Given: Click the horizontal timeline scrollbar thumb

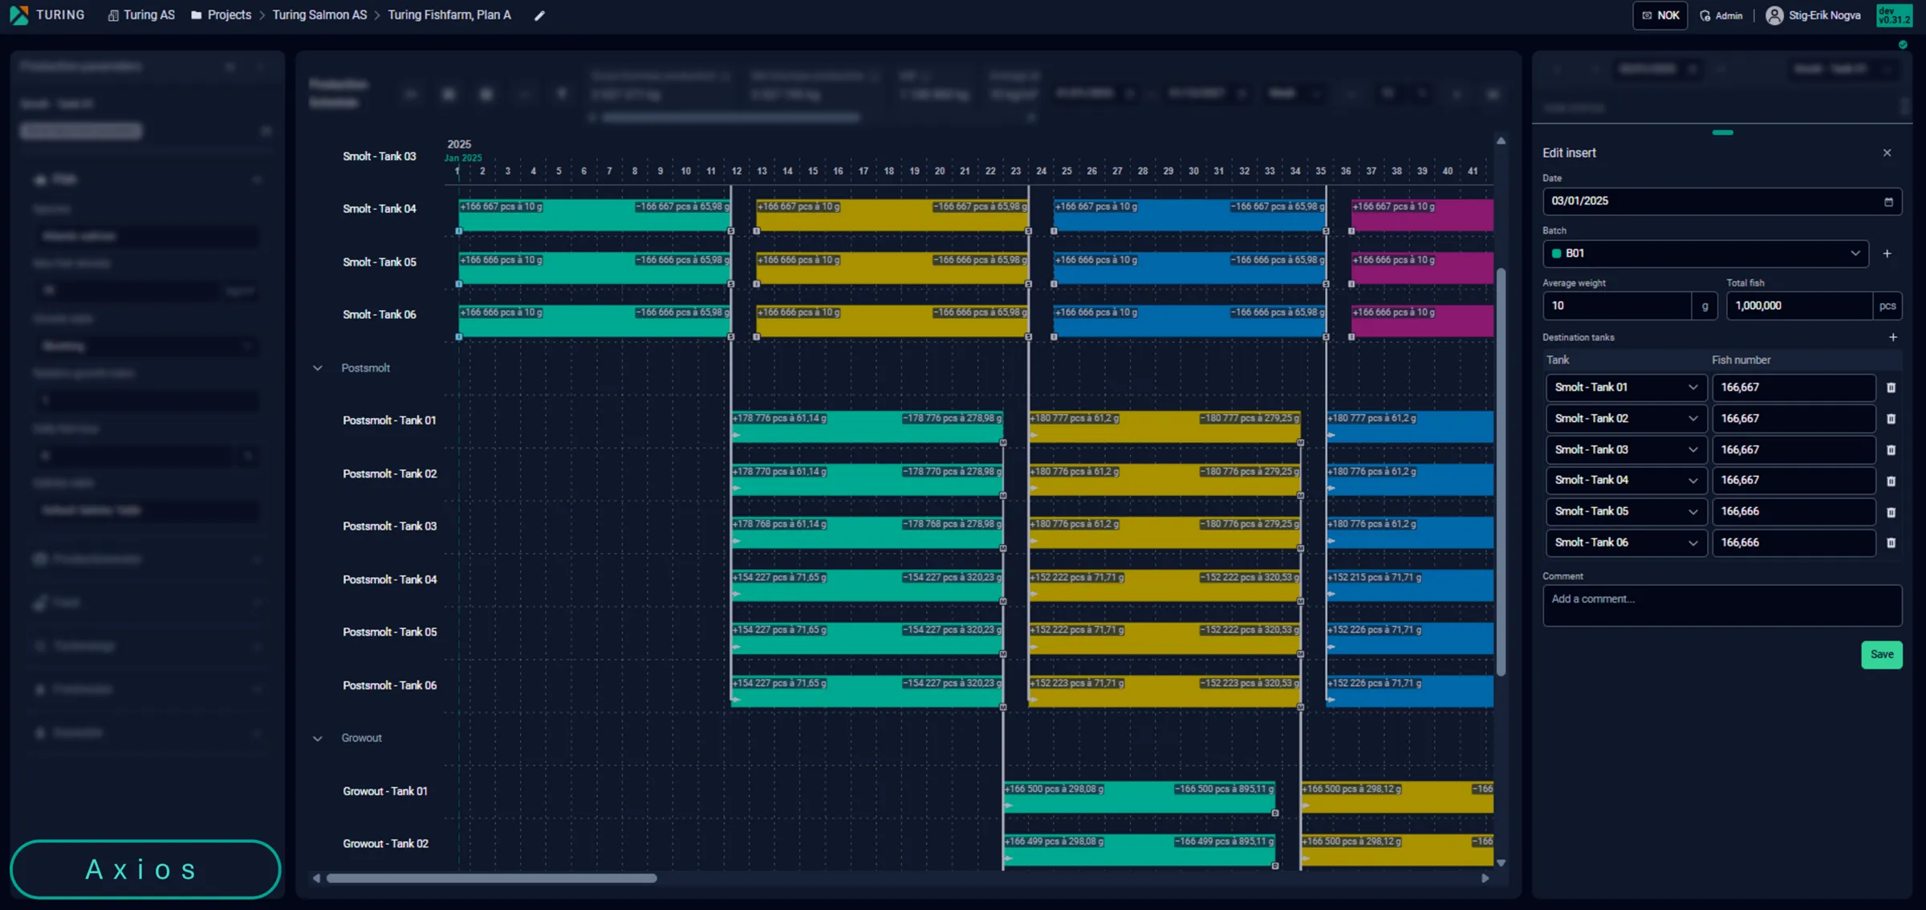Looking at the screenshot, I should pos(491,879).
